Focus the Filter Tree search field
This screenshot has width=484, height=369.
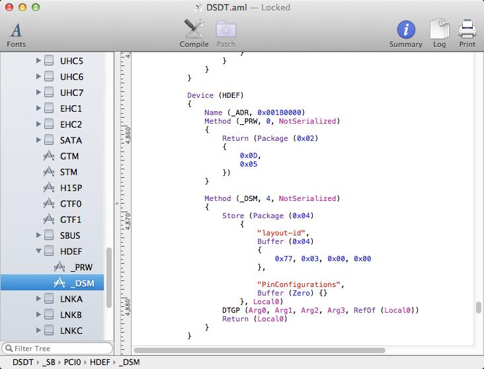point(58,348)
